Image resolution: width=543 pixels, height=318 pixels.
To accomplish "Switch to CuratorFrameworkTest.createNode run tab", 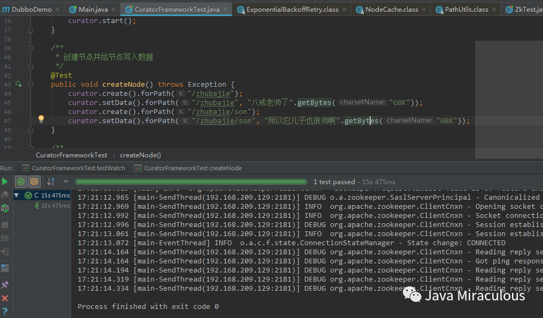I will (x=188, y=168).
